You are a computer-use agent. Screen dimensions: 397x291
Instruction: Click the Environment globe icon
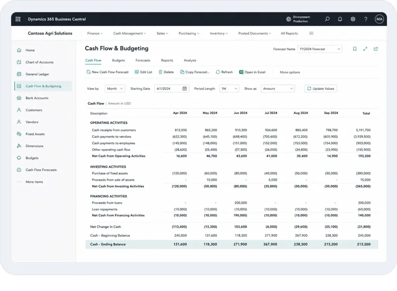tap(288, 19)
